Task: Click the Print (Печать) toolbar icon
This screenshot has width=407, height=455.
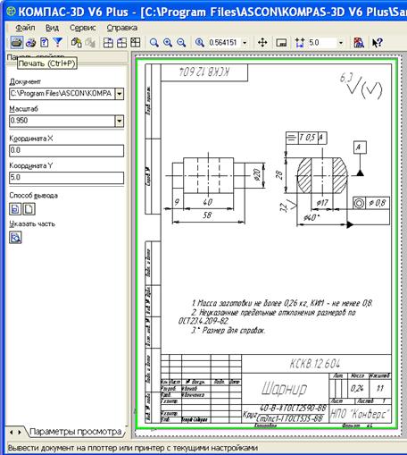Action: click(17, 42)
